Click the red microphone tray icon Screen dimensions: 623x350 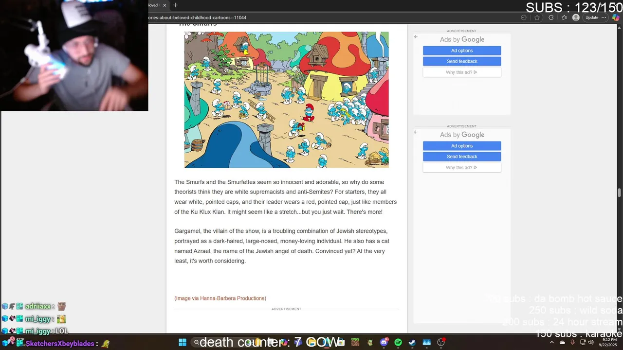tap(572, 342)
